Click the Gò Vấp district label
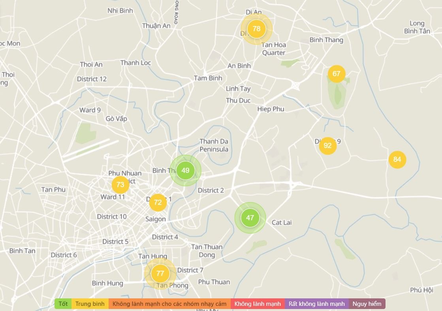442x311 pixels. (116, 119)
